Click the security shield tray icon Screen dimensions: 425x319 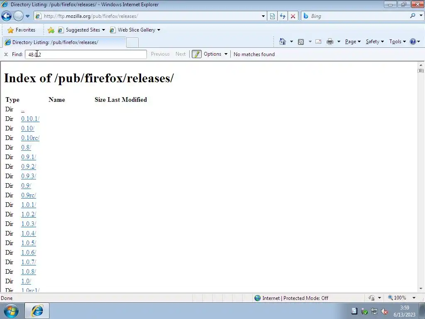pyautogui.click(x=364, y=312)
